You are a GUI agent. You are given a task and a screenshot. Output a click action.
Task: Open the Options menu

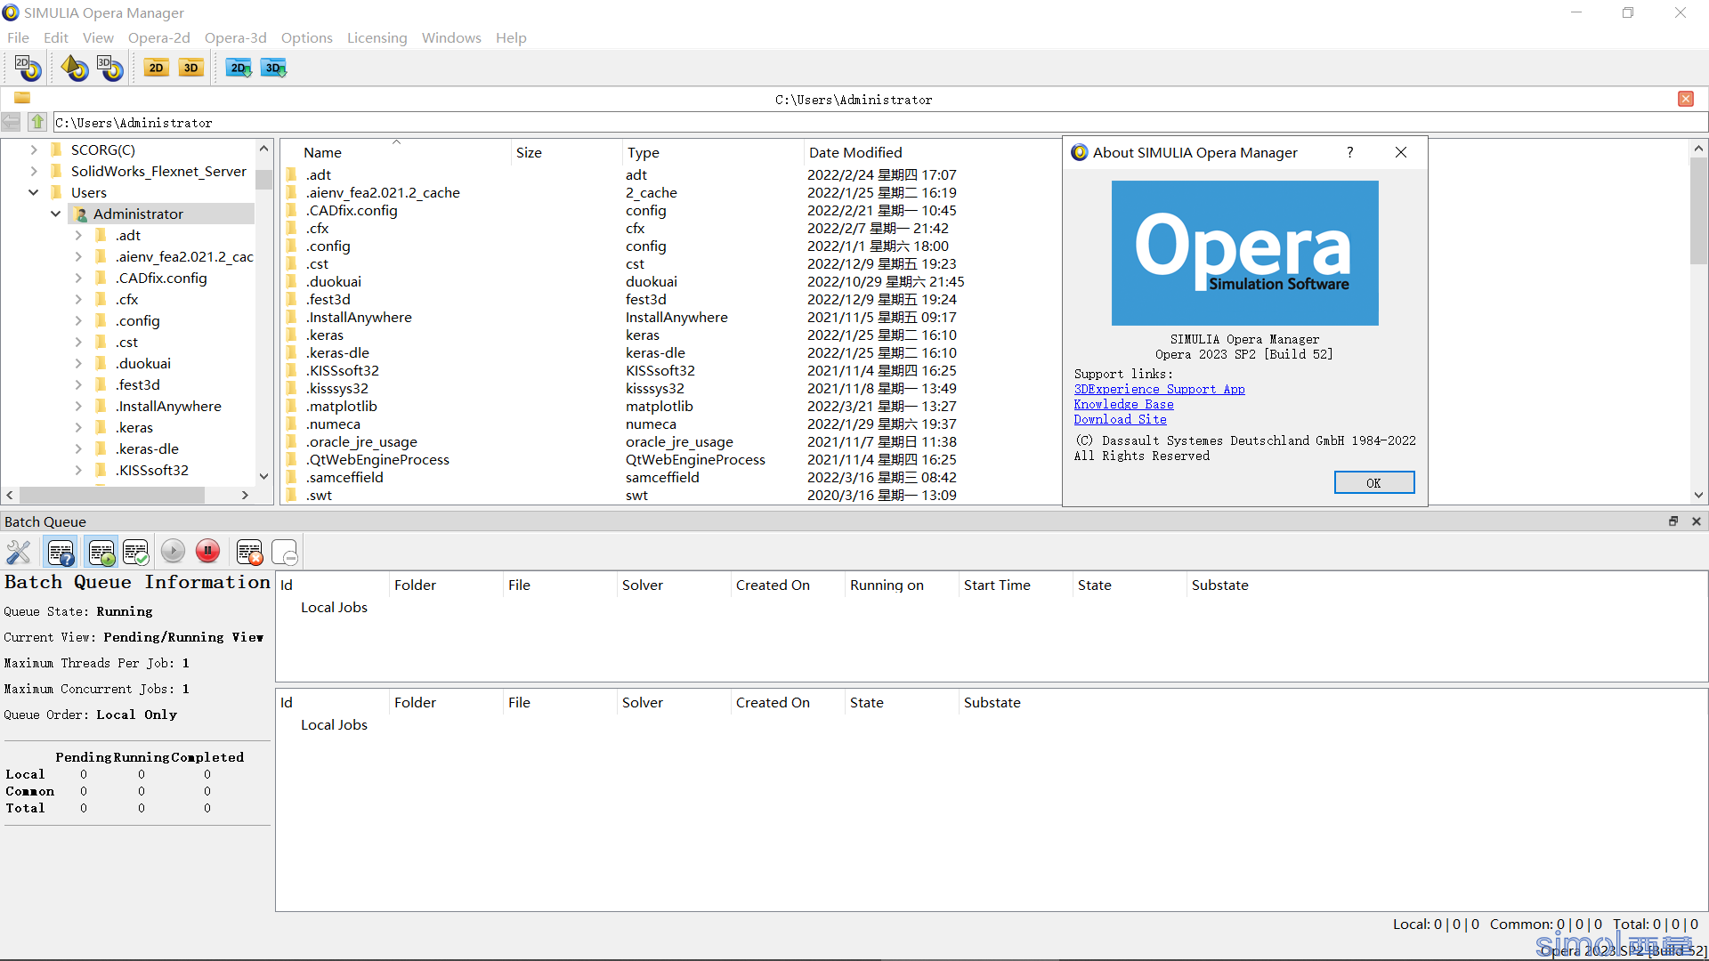pos(307,37)
